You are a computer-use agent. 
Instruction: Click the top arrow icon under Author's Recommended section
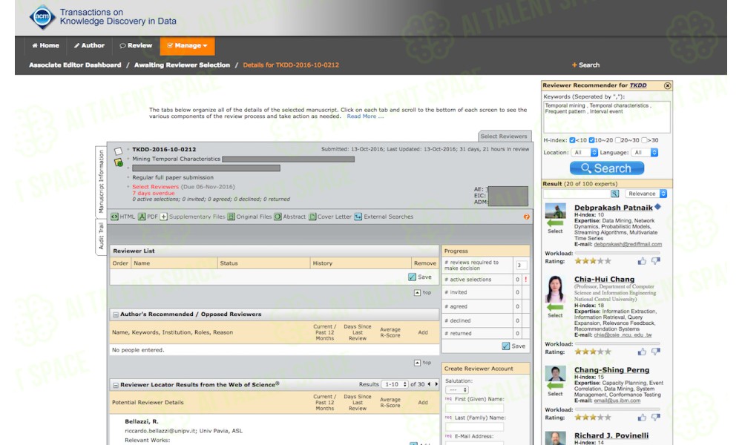(x=417, y=363)
